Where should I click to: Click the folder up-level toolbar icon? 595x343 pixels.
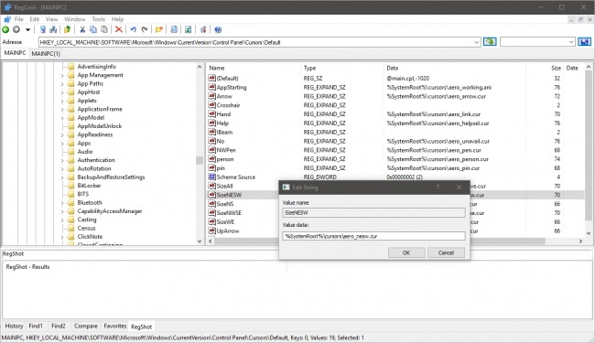pyautogui.click(x=67, y=29)
